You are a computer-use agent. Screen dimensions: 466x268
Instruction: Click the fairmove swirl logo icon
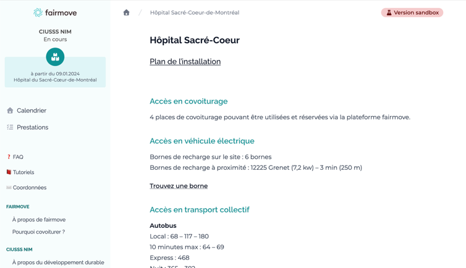point(38,12)
